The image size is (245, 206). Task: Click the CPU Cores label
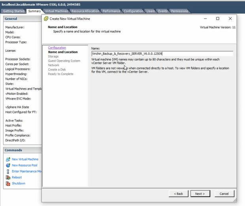pos(13,37)
